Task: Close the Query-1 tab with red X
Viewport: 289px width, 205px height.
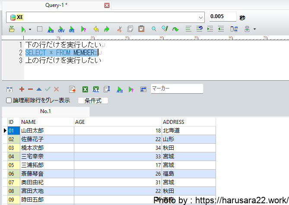Action: coord(107,6)
